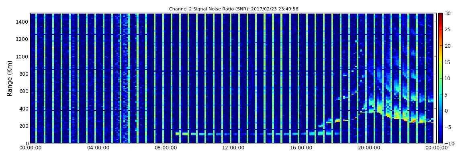This screenshot has height=163, width=462.
Task: Click the 400 range tick label
Action: pyautogui.click(x=24, y=109)
